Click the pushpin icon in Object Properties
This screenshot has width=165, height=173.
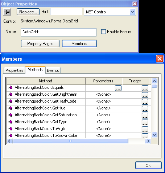click(7, 12)
